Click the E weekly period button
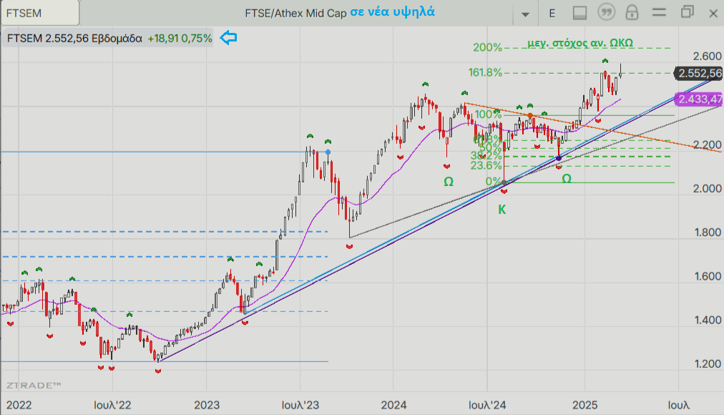Screen dimensions: 724x415 pyautogui.click(x=552, y=14)
